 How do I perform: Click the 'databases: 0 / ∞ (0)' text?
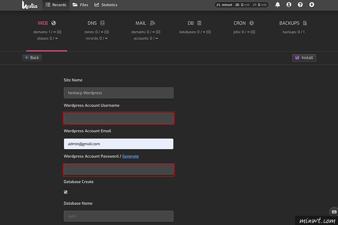(195, 32)
